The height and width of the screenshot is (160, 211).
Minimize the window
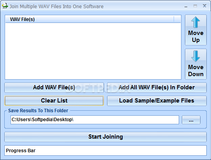186,6
